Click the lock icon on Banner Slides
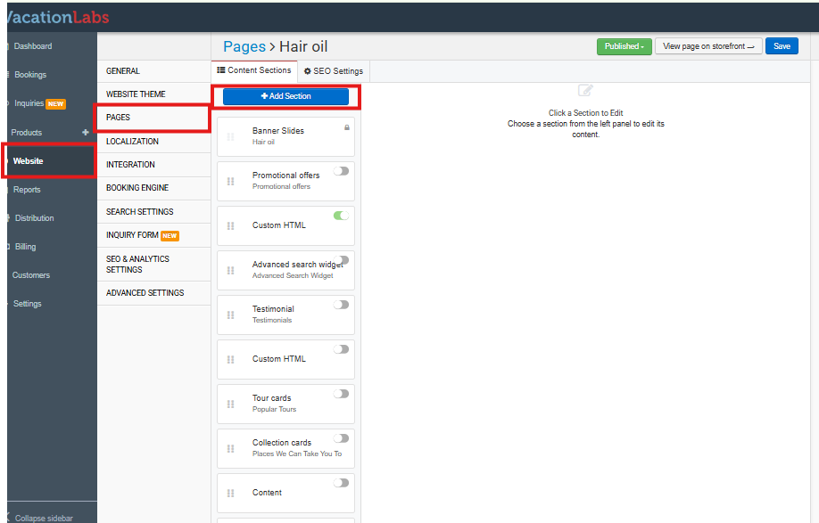Screen dimensions: 819x523 347,127
